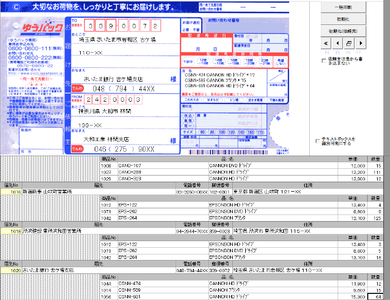Select the highlighted quantity cell 64

coord(376,297)
